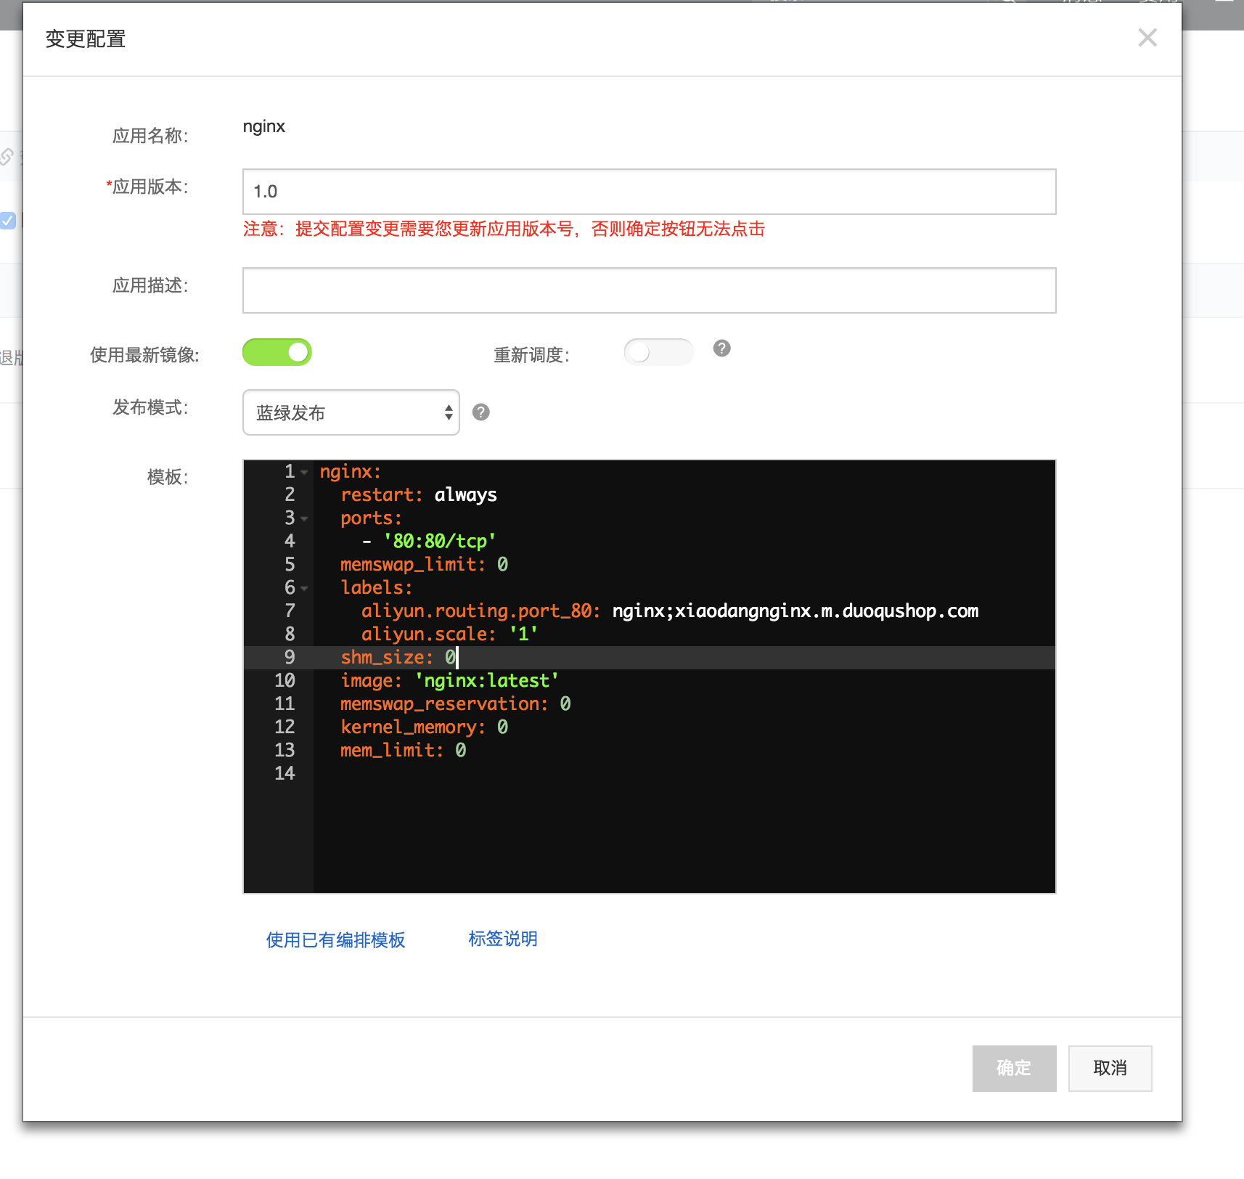Toggle the 使用最新镜像 switch off
Viewport: 1244px width, 1179px height.
point(277,352)
